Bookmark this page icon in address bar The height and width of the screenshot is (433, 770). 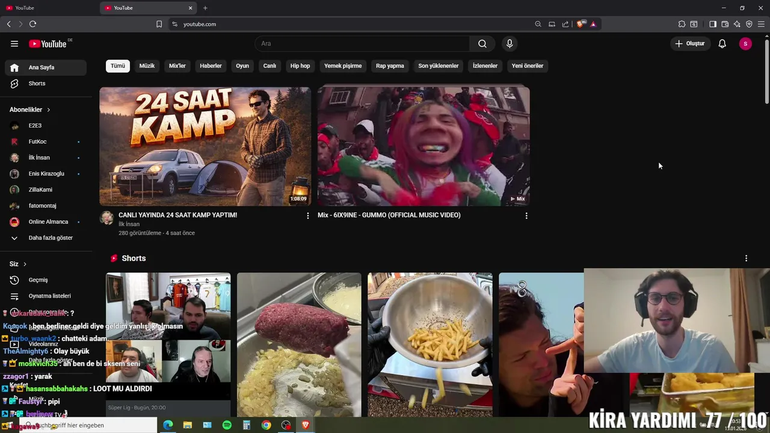159,24
